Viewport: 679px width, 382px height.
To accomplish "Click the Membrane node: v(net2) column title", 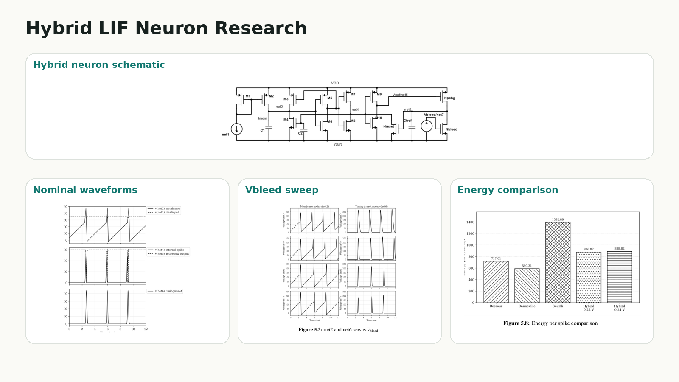I will tap(314, 207).
